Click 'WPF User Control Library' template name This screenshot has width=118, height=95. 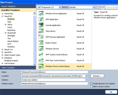(x=55, y=61)
